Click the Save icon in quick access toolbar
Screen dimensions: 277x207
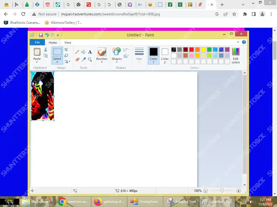[x=41, y=35]
